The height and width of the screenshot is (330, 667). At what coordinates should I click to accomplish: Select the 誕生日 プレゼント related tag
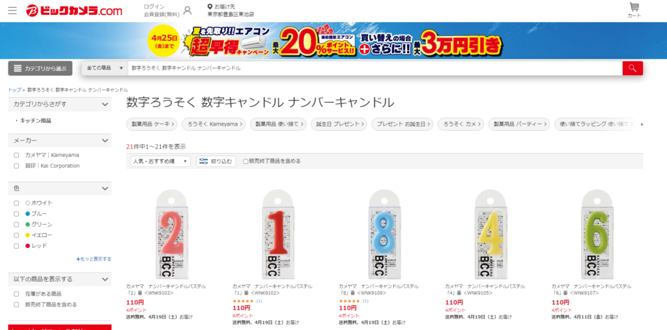(339, 124)
